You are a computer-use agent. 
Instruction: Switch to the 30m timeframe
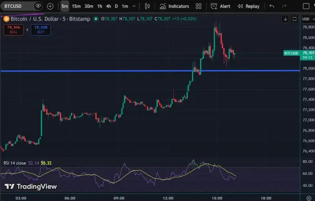89,6
